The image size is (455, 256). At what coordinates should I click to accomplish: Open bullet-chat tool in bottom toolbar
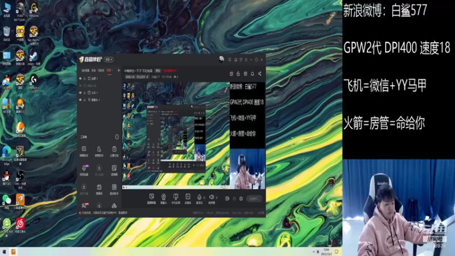click(x=151, y=199)
